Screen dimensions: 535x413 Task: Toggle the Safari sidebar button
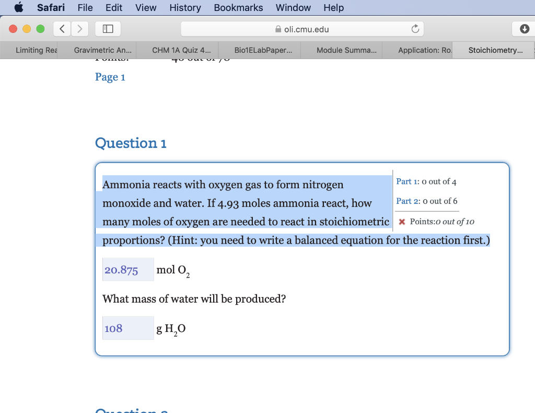(108, 29)
